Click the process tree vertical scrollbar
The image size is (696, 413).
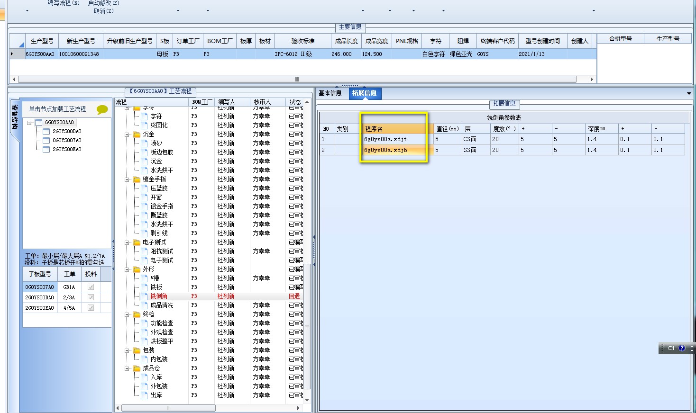pos(307,326)
